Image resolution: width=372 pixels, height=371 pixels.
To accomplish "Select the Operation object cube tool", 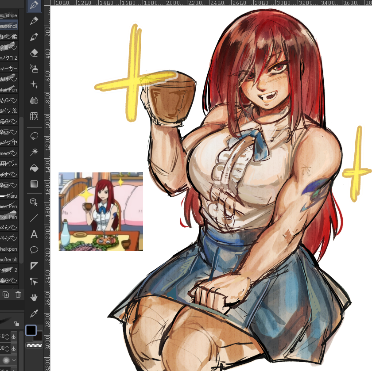I will point(34,202).
